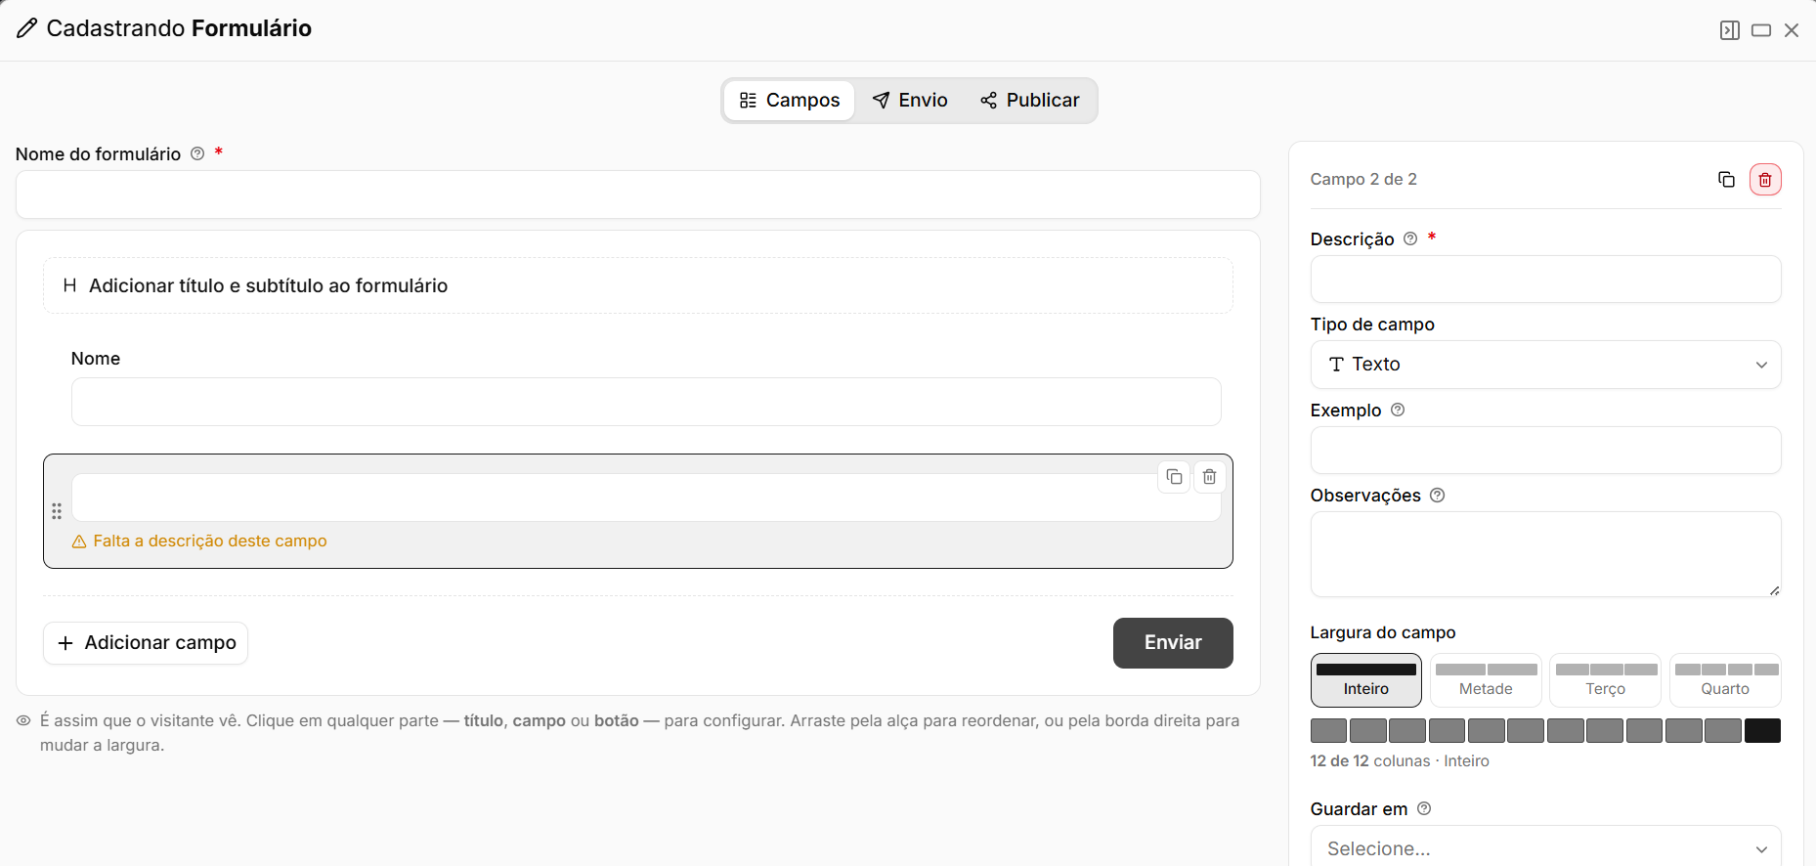Viewport: 1816px width, 866px height.
Task: Click the trash icon on the selected empty field
Action: tap(1209, 477)
